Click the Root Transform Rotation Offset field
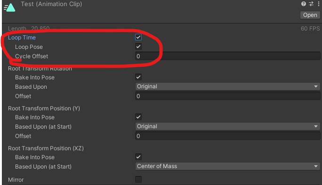322x185 pixels. 227,96
